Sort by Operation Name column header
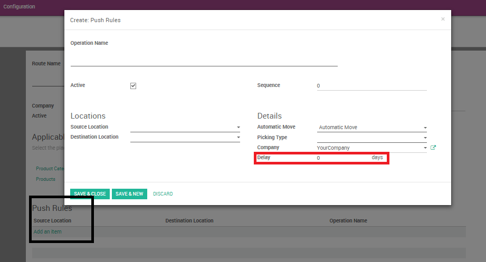The image size is (486, 262). click(348, 220)
